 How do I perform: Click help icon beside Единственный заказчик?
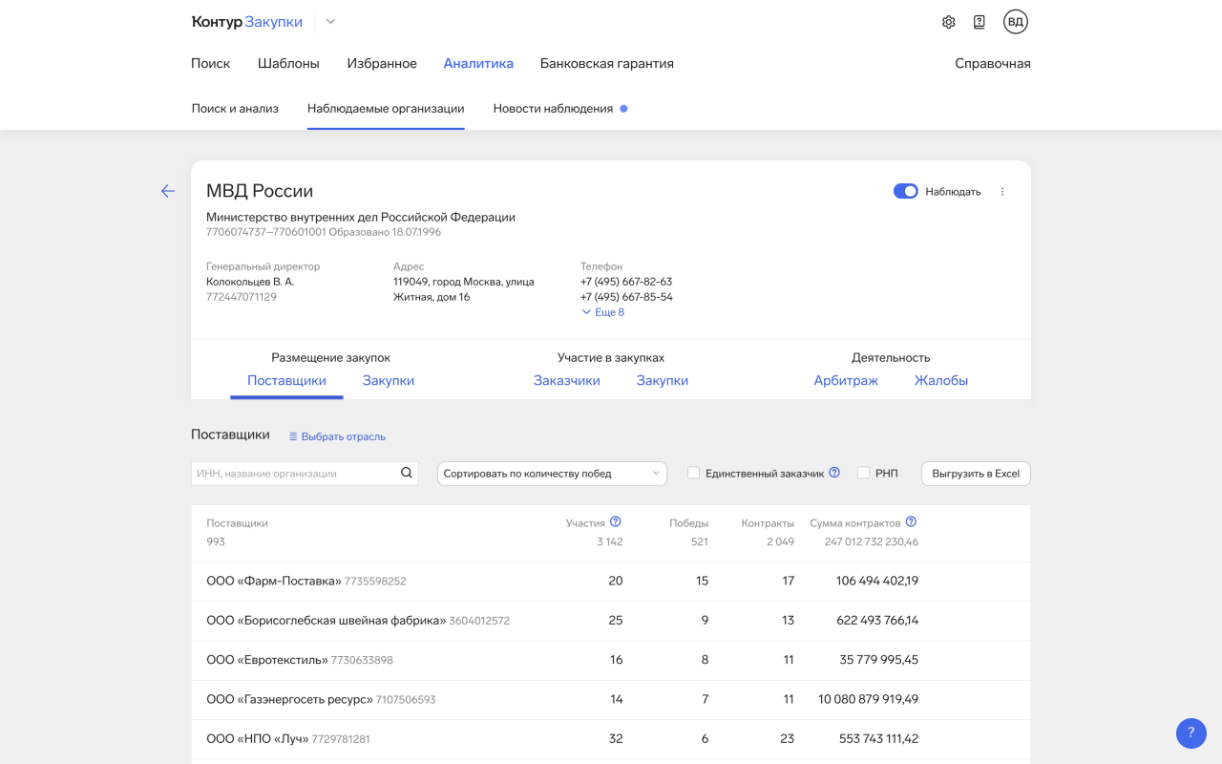tap(834, 472)
